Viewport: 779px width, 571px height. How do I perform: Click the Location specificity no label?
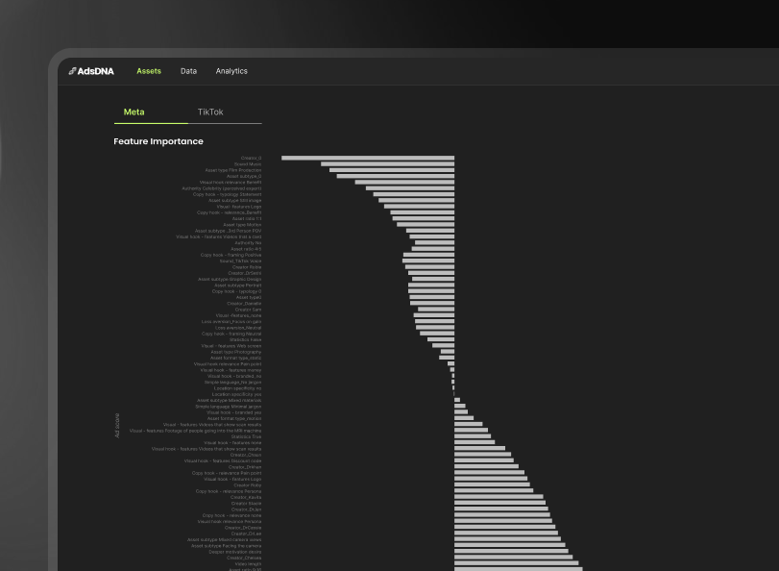[237, 388]
